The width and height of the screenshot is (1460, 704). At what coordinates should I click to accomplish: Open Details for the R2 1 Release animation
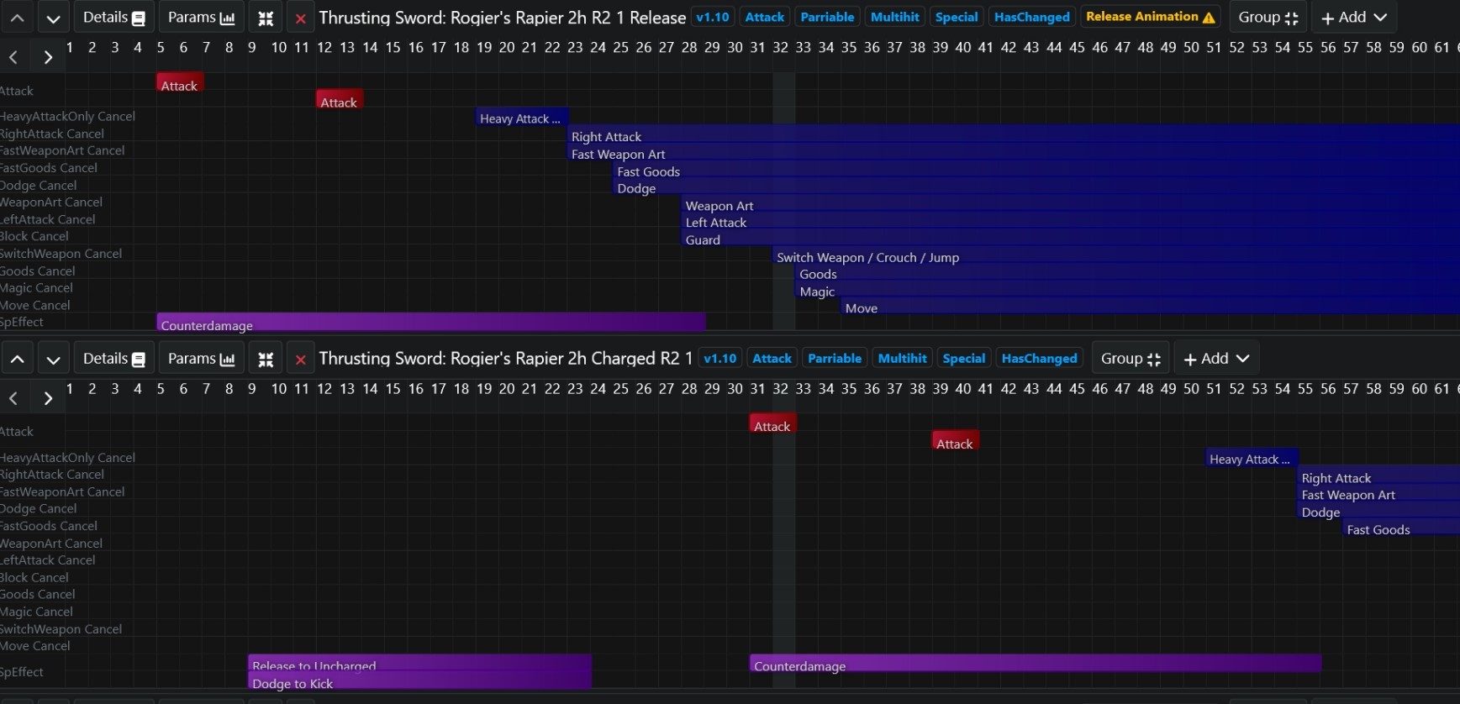114,18
